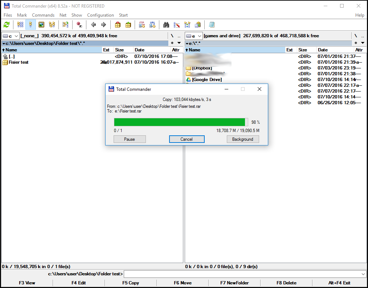Click the copy names to clipboard icon
The image size is (368, 288).
[x=198, y=25]
